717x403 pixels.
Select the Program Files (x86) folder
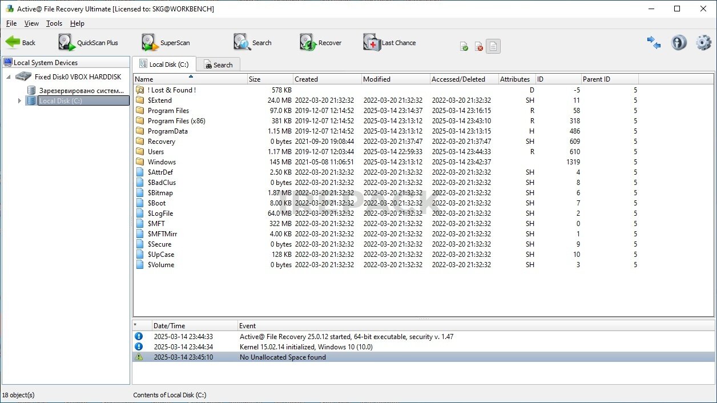[176, 121]
